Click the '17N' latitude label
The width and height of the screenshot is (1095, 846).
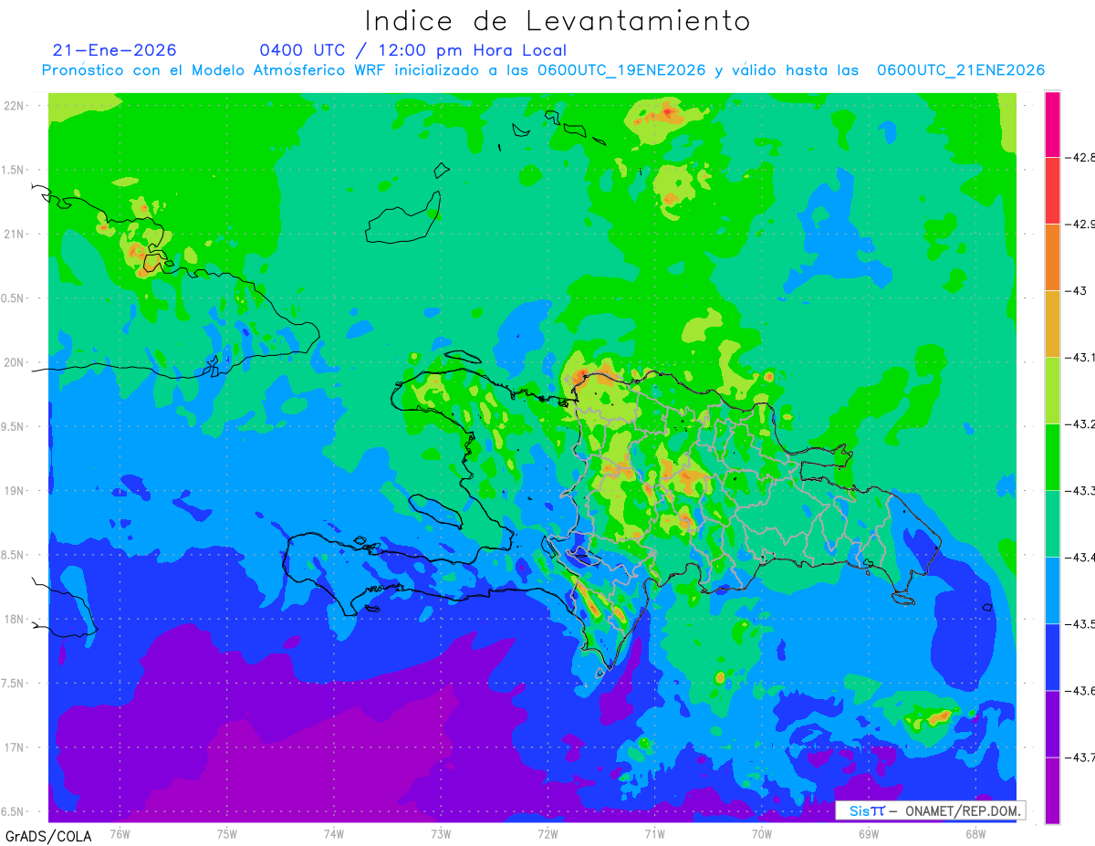[16, 747]
